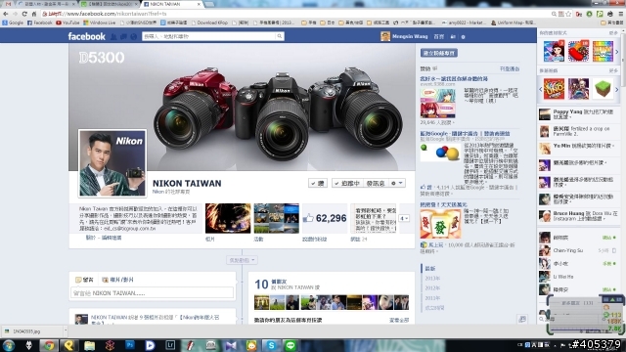
Task: Open the friend requests icon beside Facebook logo
Action: (x=113, y=37)
